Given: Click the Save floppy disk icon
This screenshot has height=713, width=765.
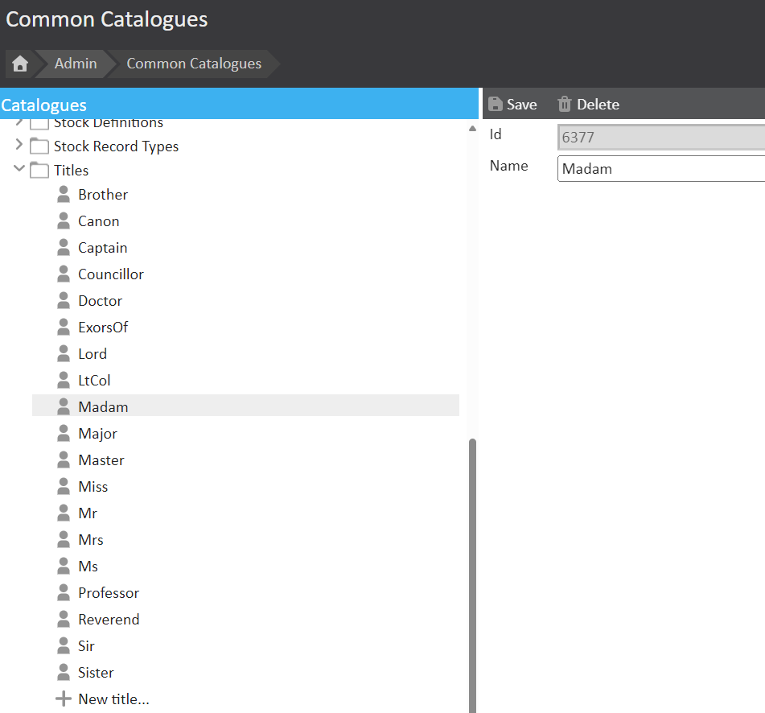Looking at the screenshot, I should click(496, 105).
